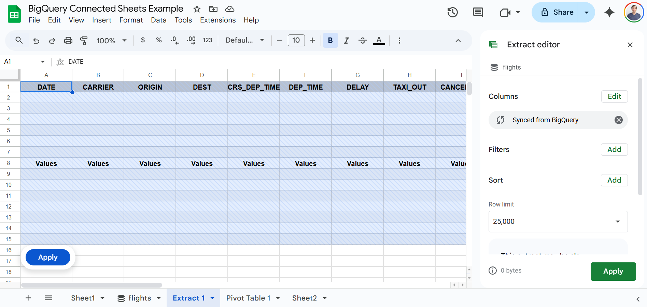Switch to Pivot Table 1 sheet tab
This screenshot has height=307, width=647.
248,298
